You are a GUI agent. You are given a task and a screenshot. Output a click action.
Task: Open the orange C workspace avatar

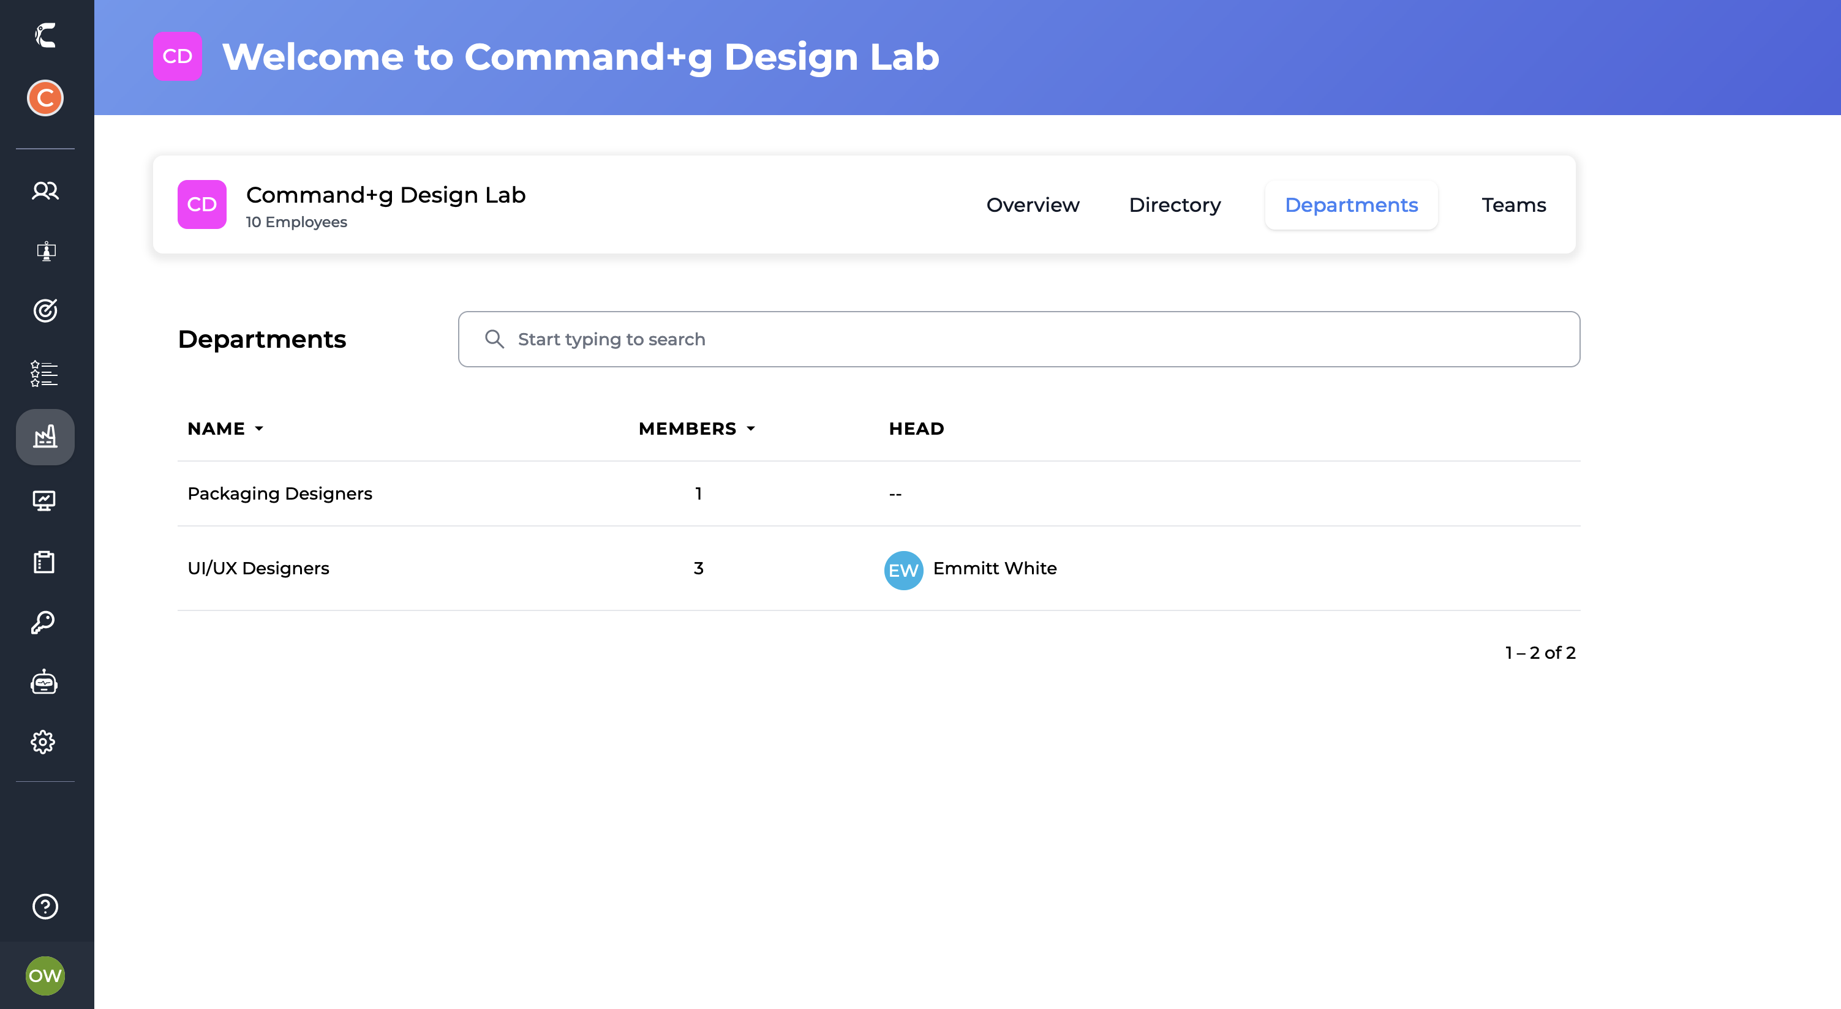tap(45, 98)
